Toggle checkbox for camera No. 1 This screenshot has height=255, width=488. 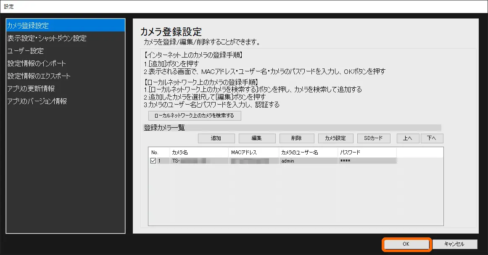tap(153, 161)
